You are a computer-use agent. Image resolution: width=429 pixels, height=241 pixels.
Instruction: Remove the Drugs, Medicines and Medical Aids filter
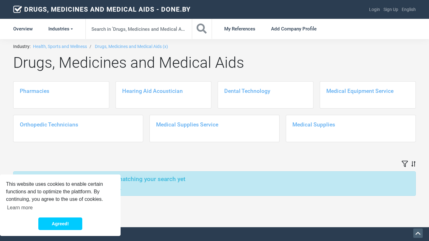point(131,46)
